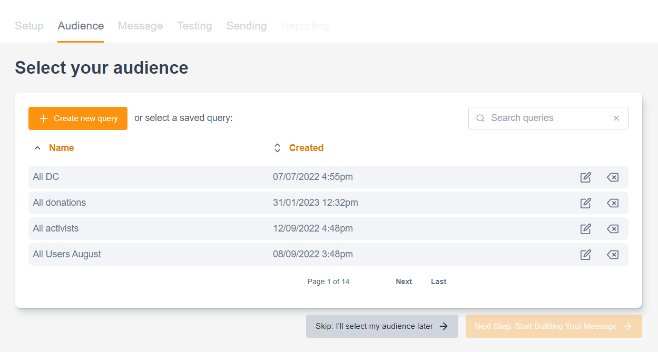This screenshot has width=658, height=352.
Task: Clear the search field using the X icon
Action: pos(616,118)
